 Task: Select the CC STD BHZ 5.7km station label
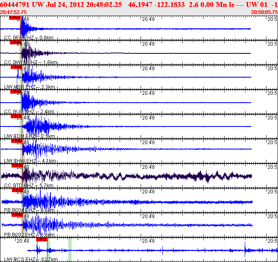pyautogui.click(x=28, y=186)
